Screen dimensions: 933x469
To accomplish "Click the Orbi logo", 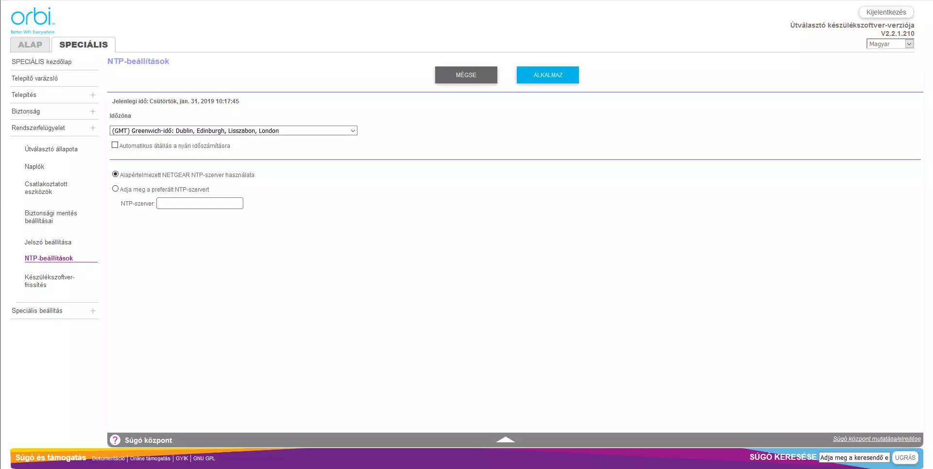I will (33, 19).
